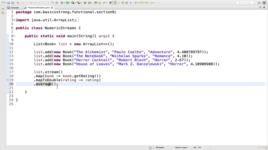Expand folded imports on line 3

tap(15, 20)
